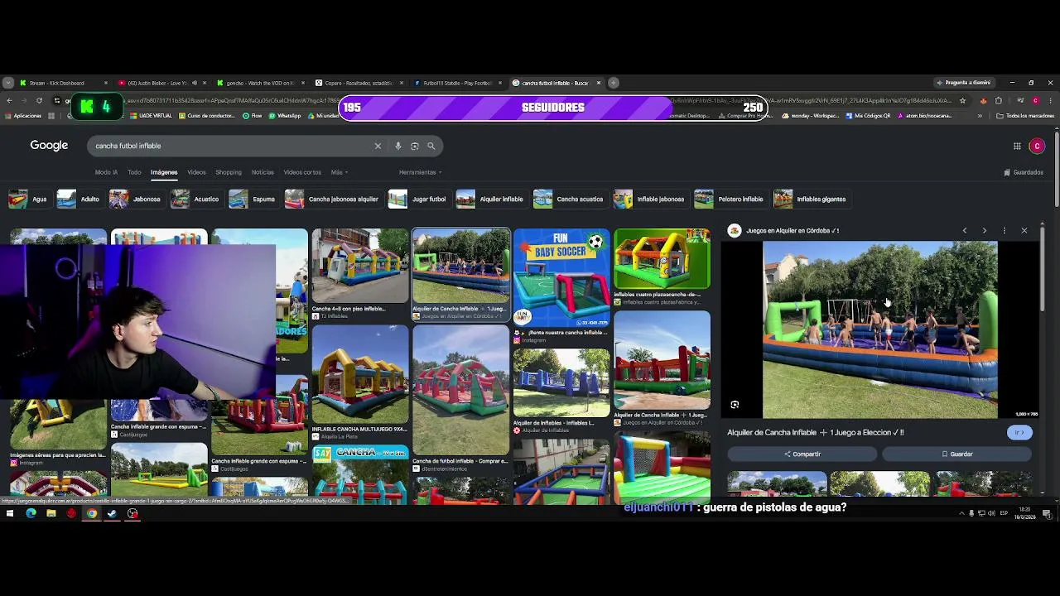The width and height of the screenshot is (1060, 596).
Task: Search inside preview image with Lens
Action: 735,405
